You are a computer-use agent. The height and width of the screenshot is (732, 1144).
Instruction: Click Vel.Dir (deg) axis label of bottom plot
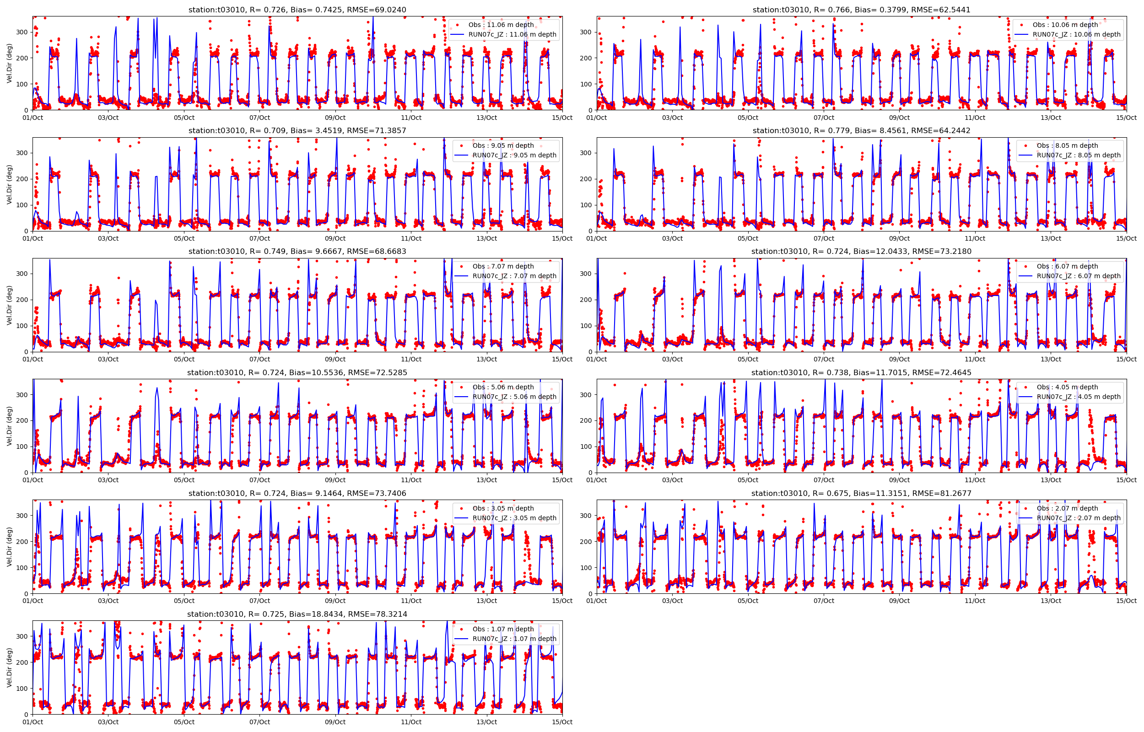[9, 667]
